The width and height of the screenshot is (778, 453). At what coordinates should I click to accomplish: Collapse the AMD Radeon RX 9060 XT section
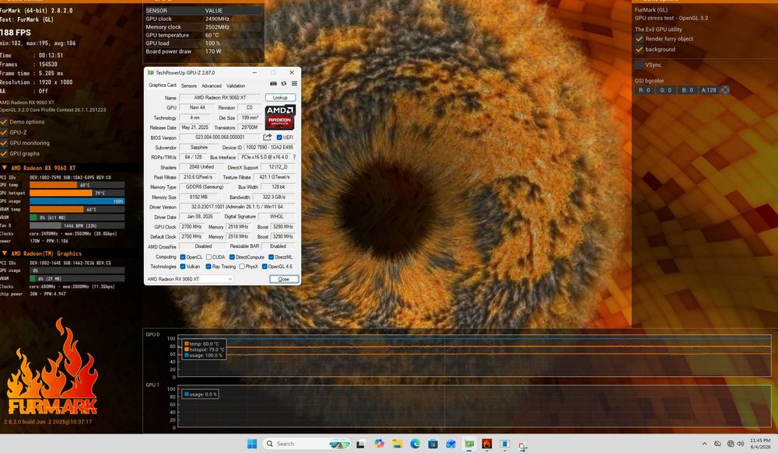point(5,168)
